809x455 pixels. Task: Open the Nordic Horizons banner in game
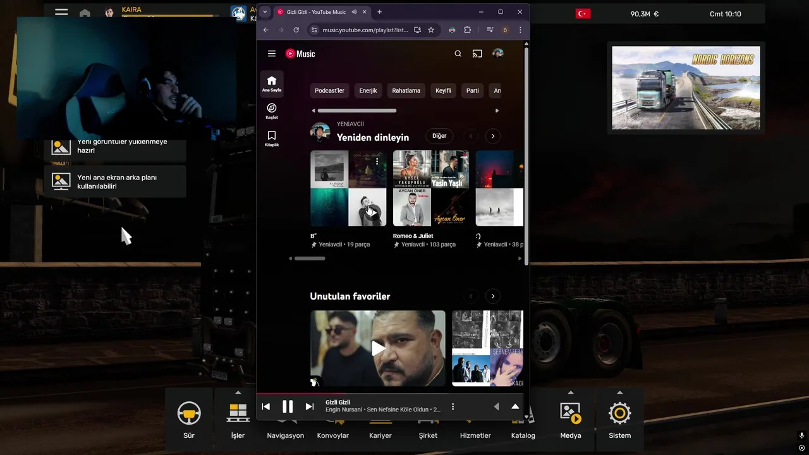[x=686, y=88]
